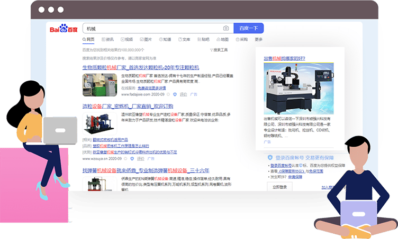The height and width of the screenshot is (239, 398).
Task: Go to the 地图 tab
Action: coord(223,40)
